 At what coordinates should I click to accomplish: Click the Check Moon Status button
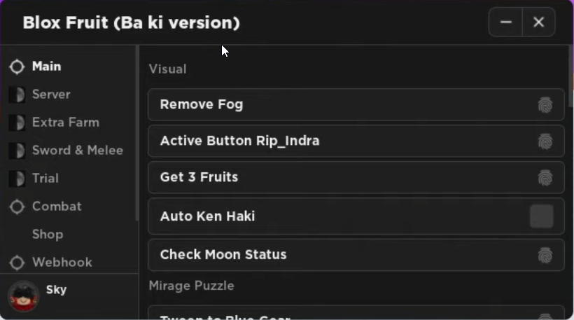click(x=356, y=255)
